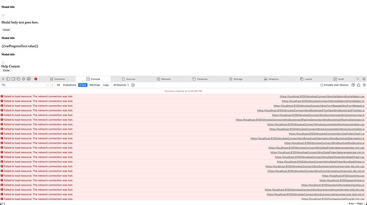Image resolution: width=367 pixels, height=205 pixels.
Task: Clear console with trash icon
Action: coord(364,85)
